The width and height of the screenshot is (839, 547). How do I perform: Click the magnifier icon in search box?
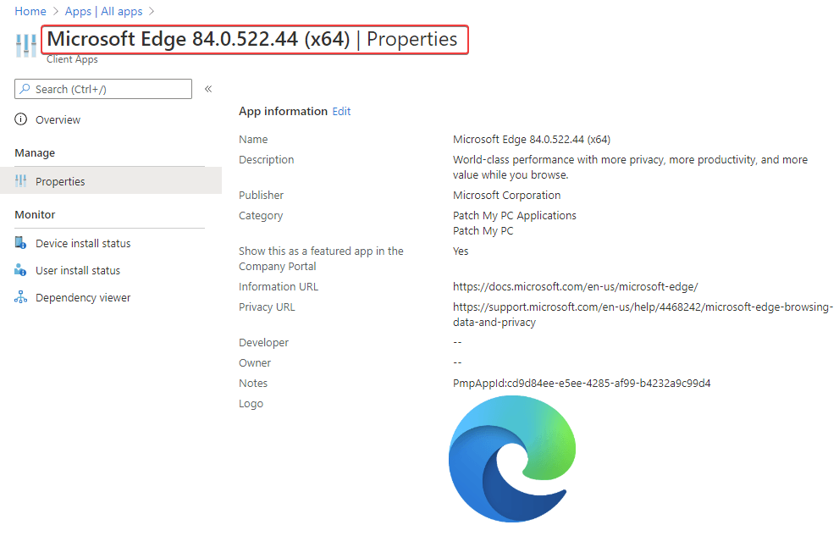(25, 90)
